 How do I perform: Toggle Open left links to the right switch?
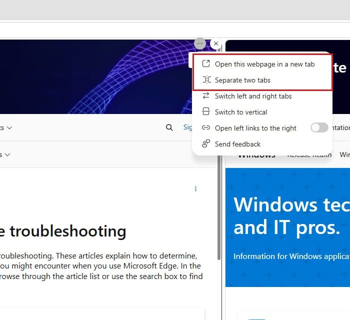(x=319, y=128)
